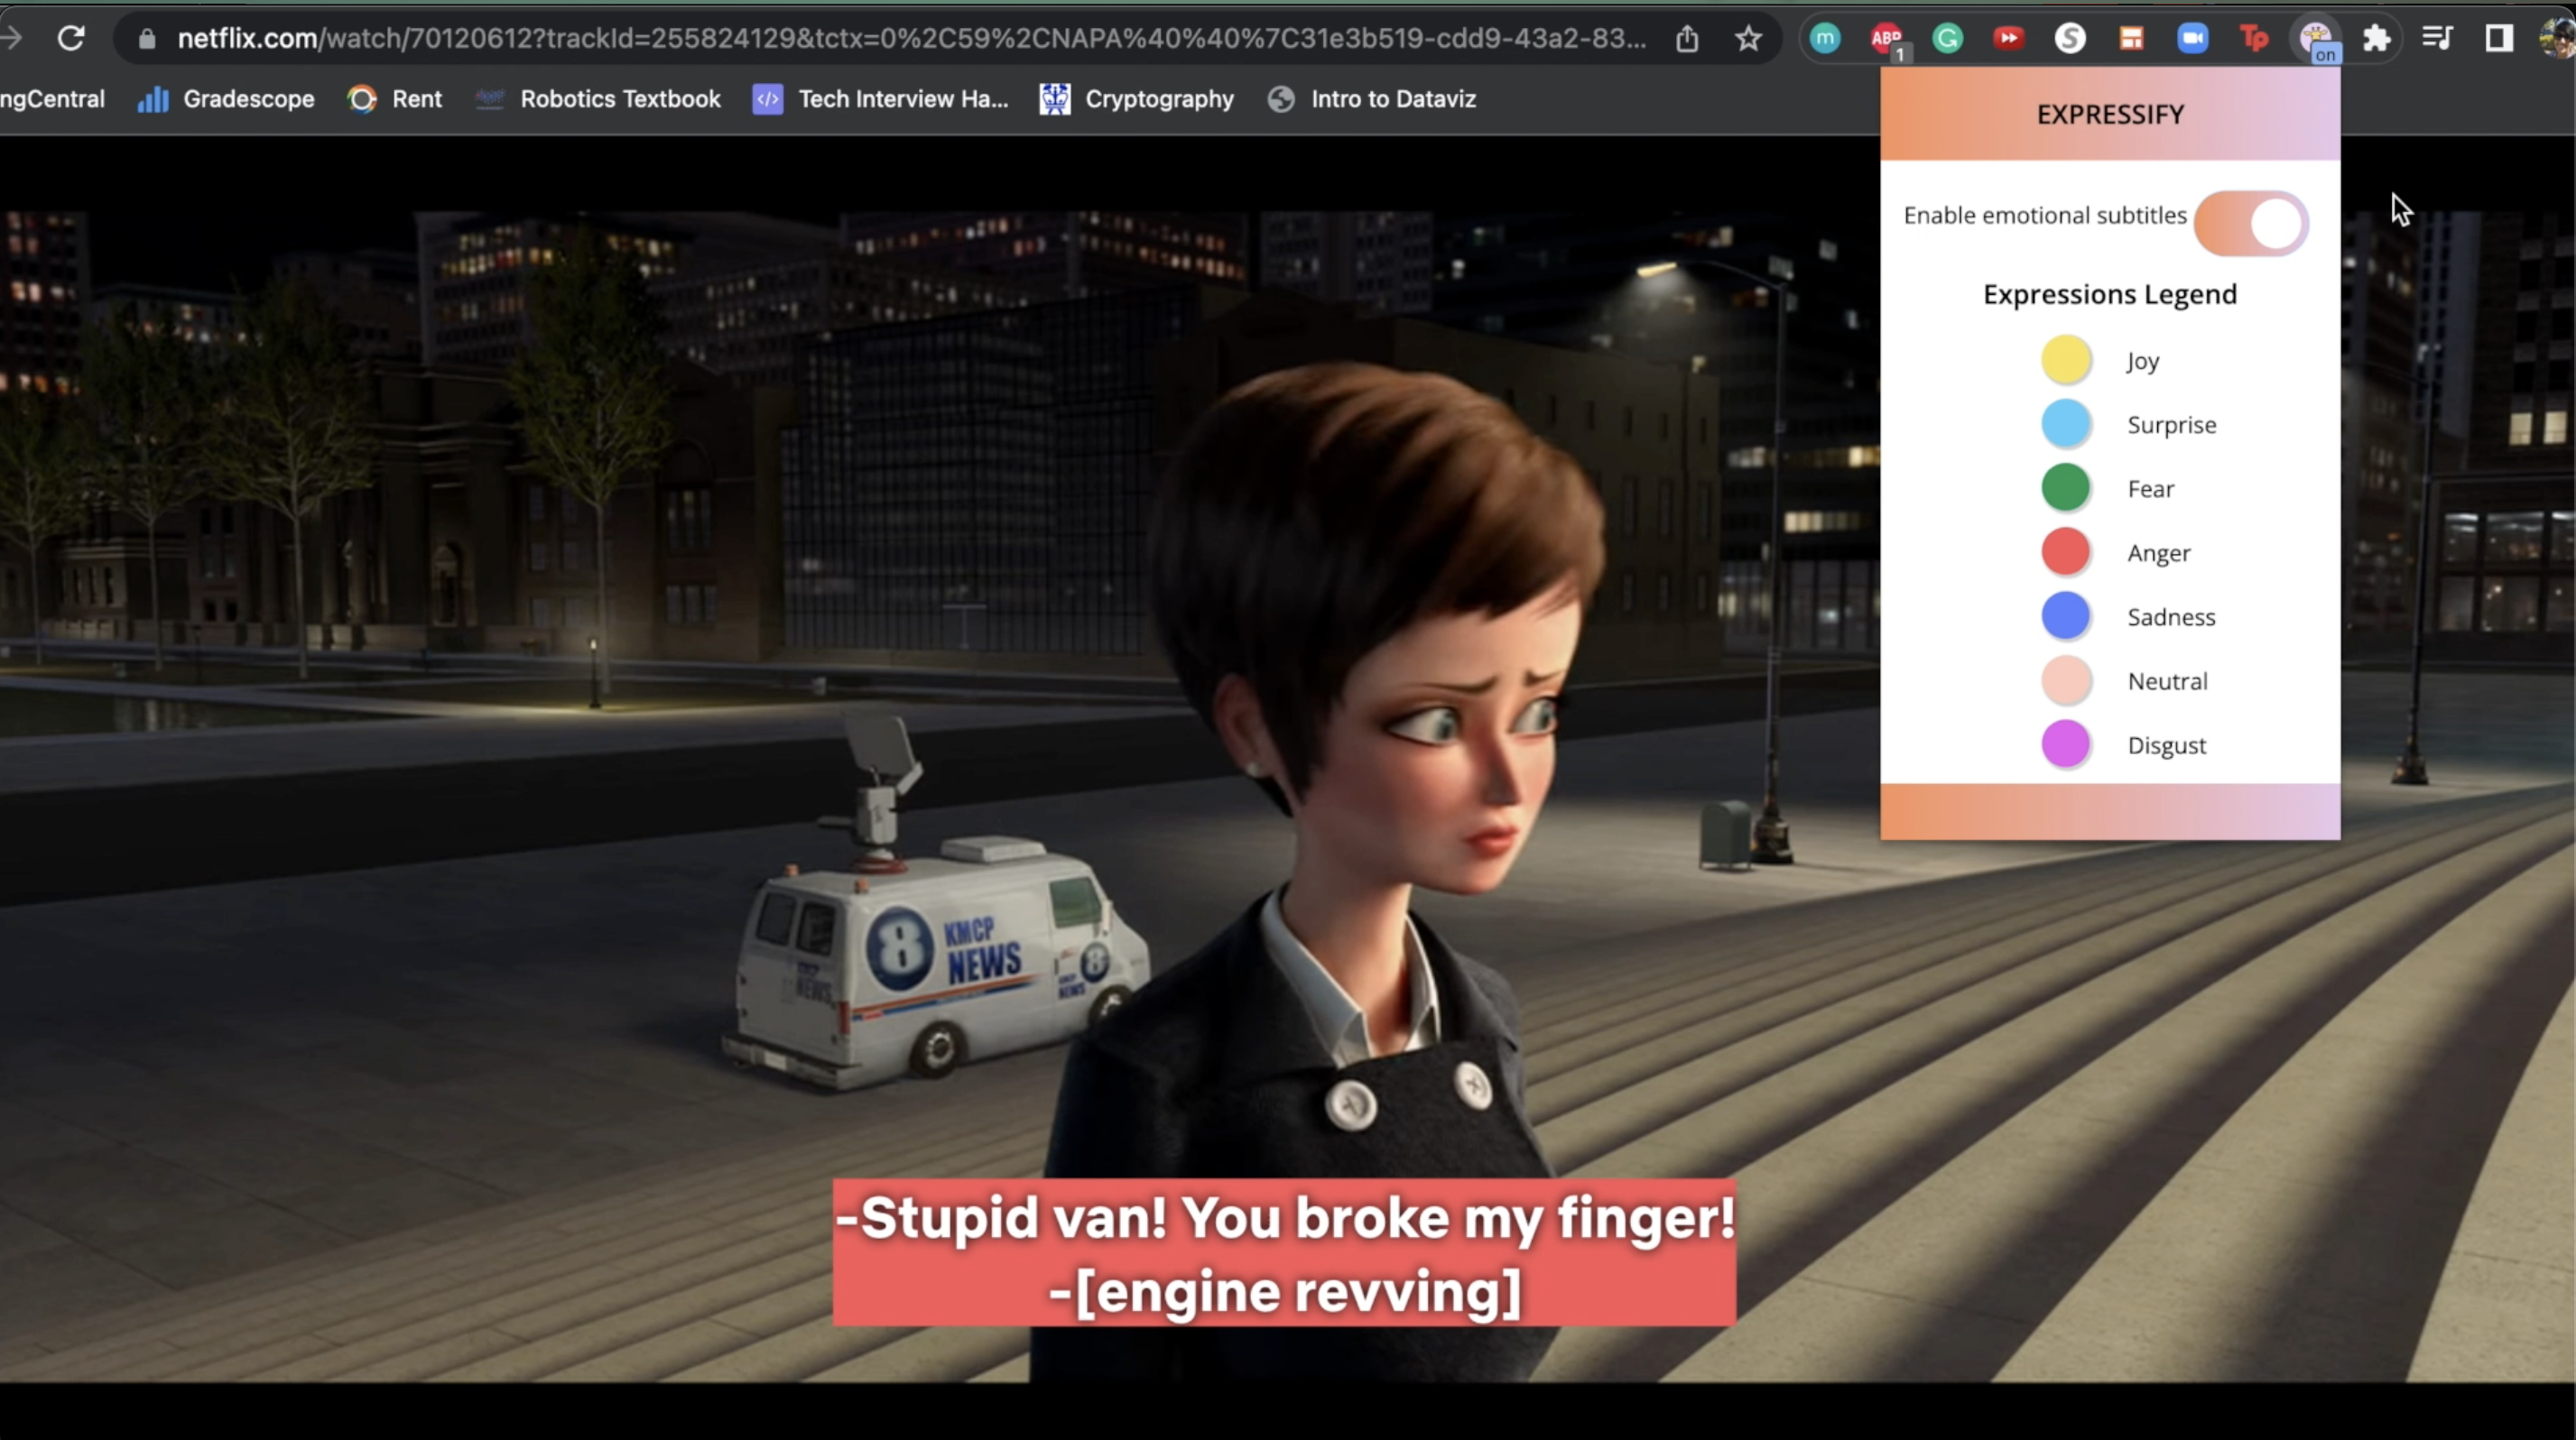The width and height of the screenshot is (2576, 1440).
Task: Click the red fast-forward extension icon
Action: (x=2008, y=39)
